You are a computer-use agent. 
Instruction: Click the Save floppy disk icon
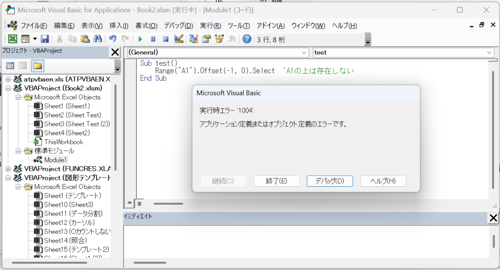click(44, 39)
